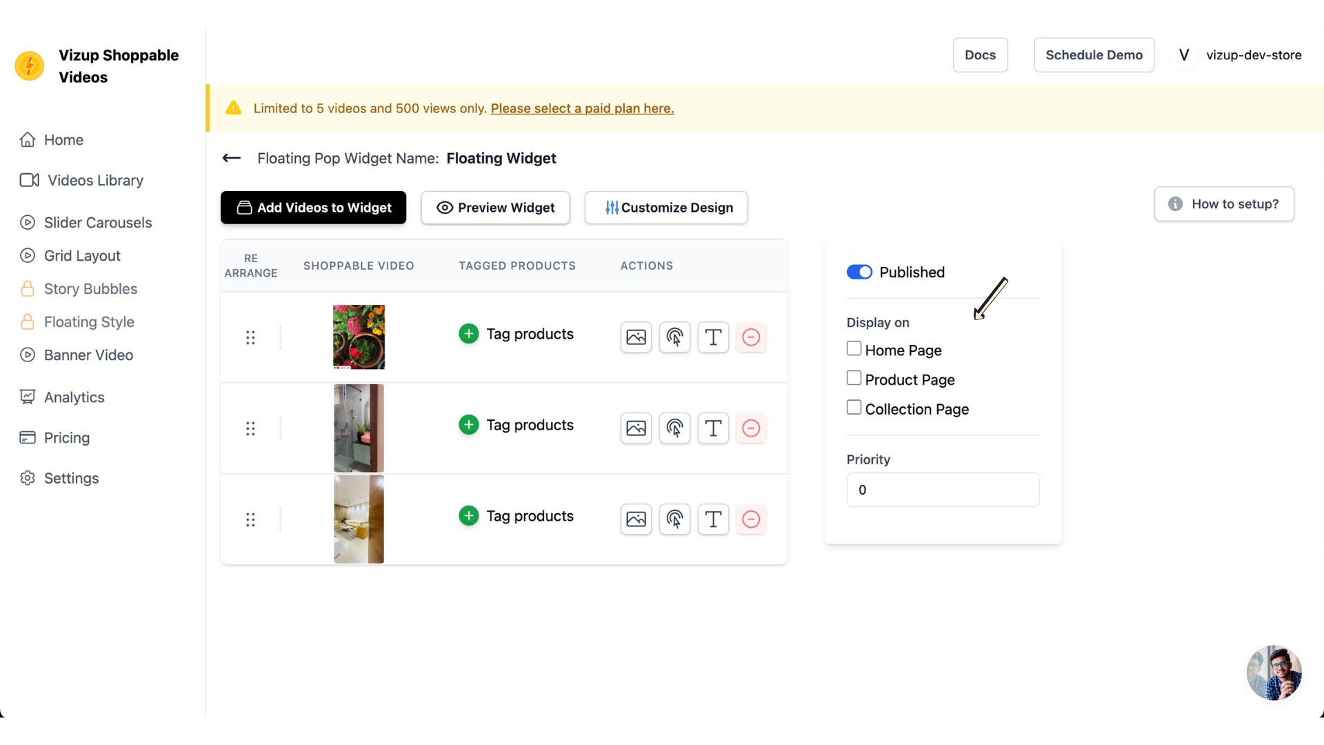Image resolution: width=1324 pixels, height=745 pixels.
Task: Follow the 'Please select a paid plan here' link
Action: click(x=582, y=108)
